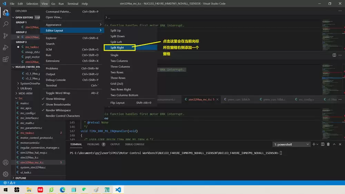Open Windows Start menu
Image resolution: width=345 pixels, height=194 pixels.
tap(6, 190)
